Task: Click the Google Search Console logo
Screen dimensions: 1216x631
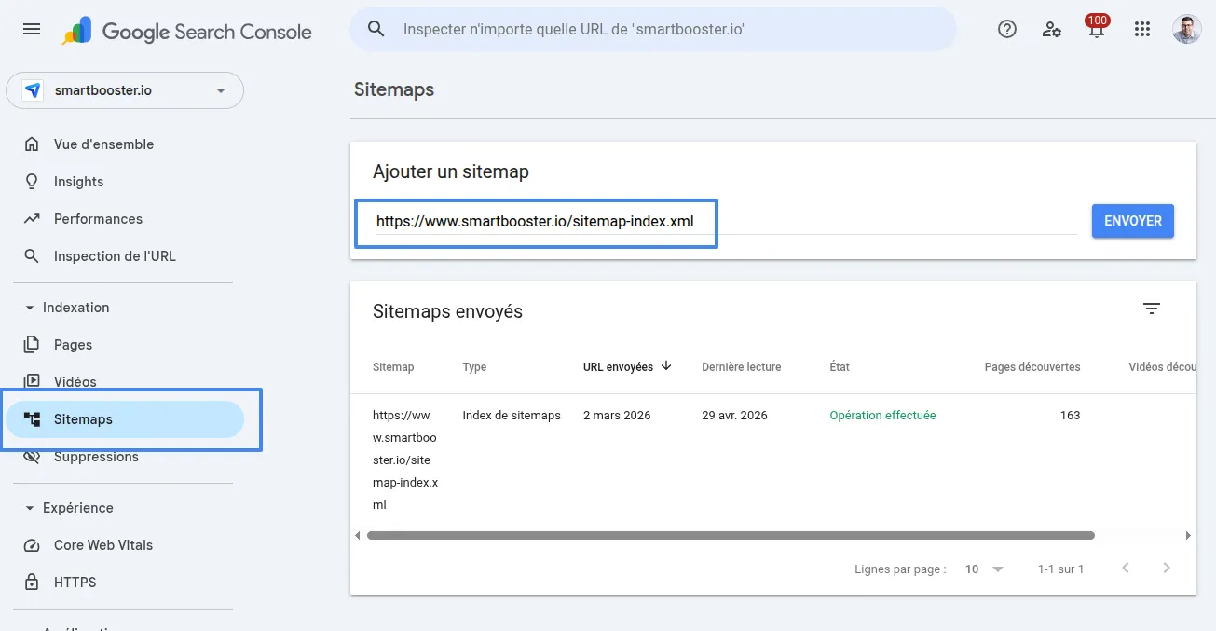Action: [x=186, y=31]
